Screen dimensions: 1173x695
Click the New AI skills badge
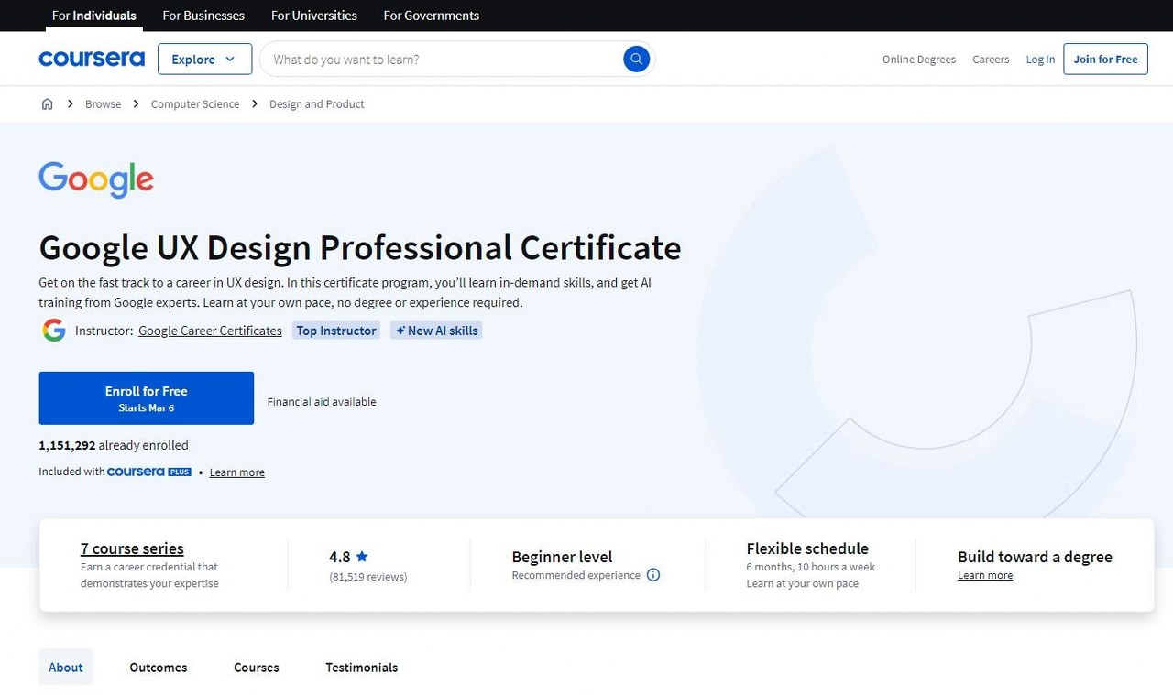coord(436,331)
